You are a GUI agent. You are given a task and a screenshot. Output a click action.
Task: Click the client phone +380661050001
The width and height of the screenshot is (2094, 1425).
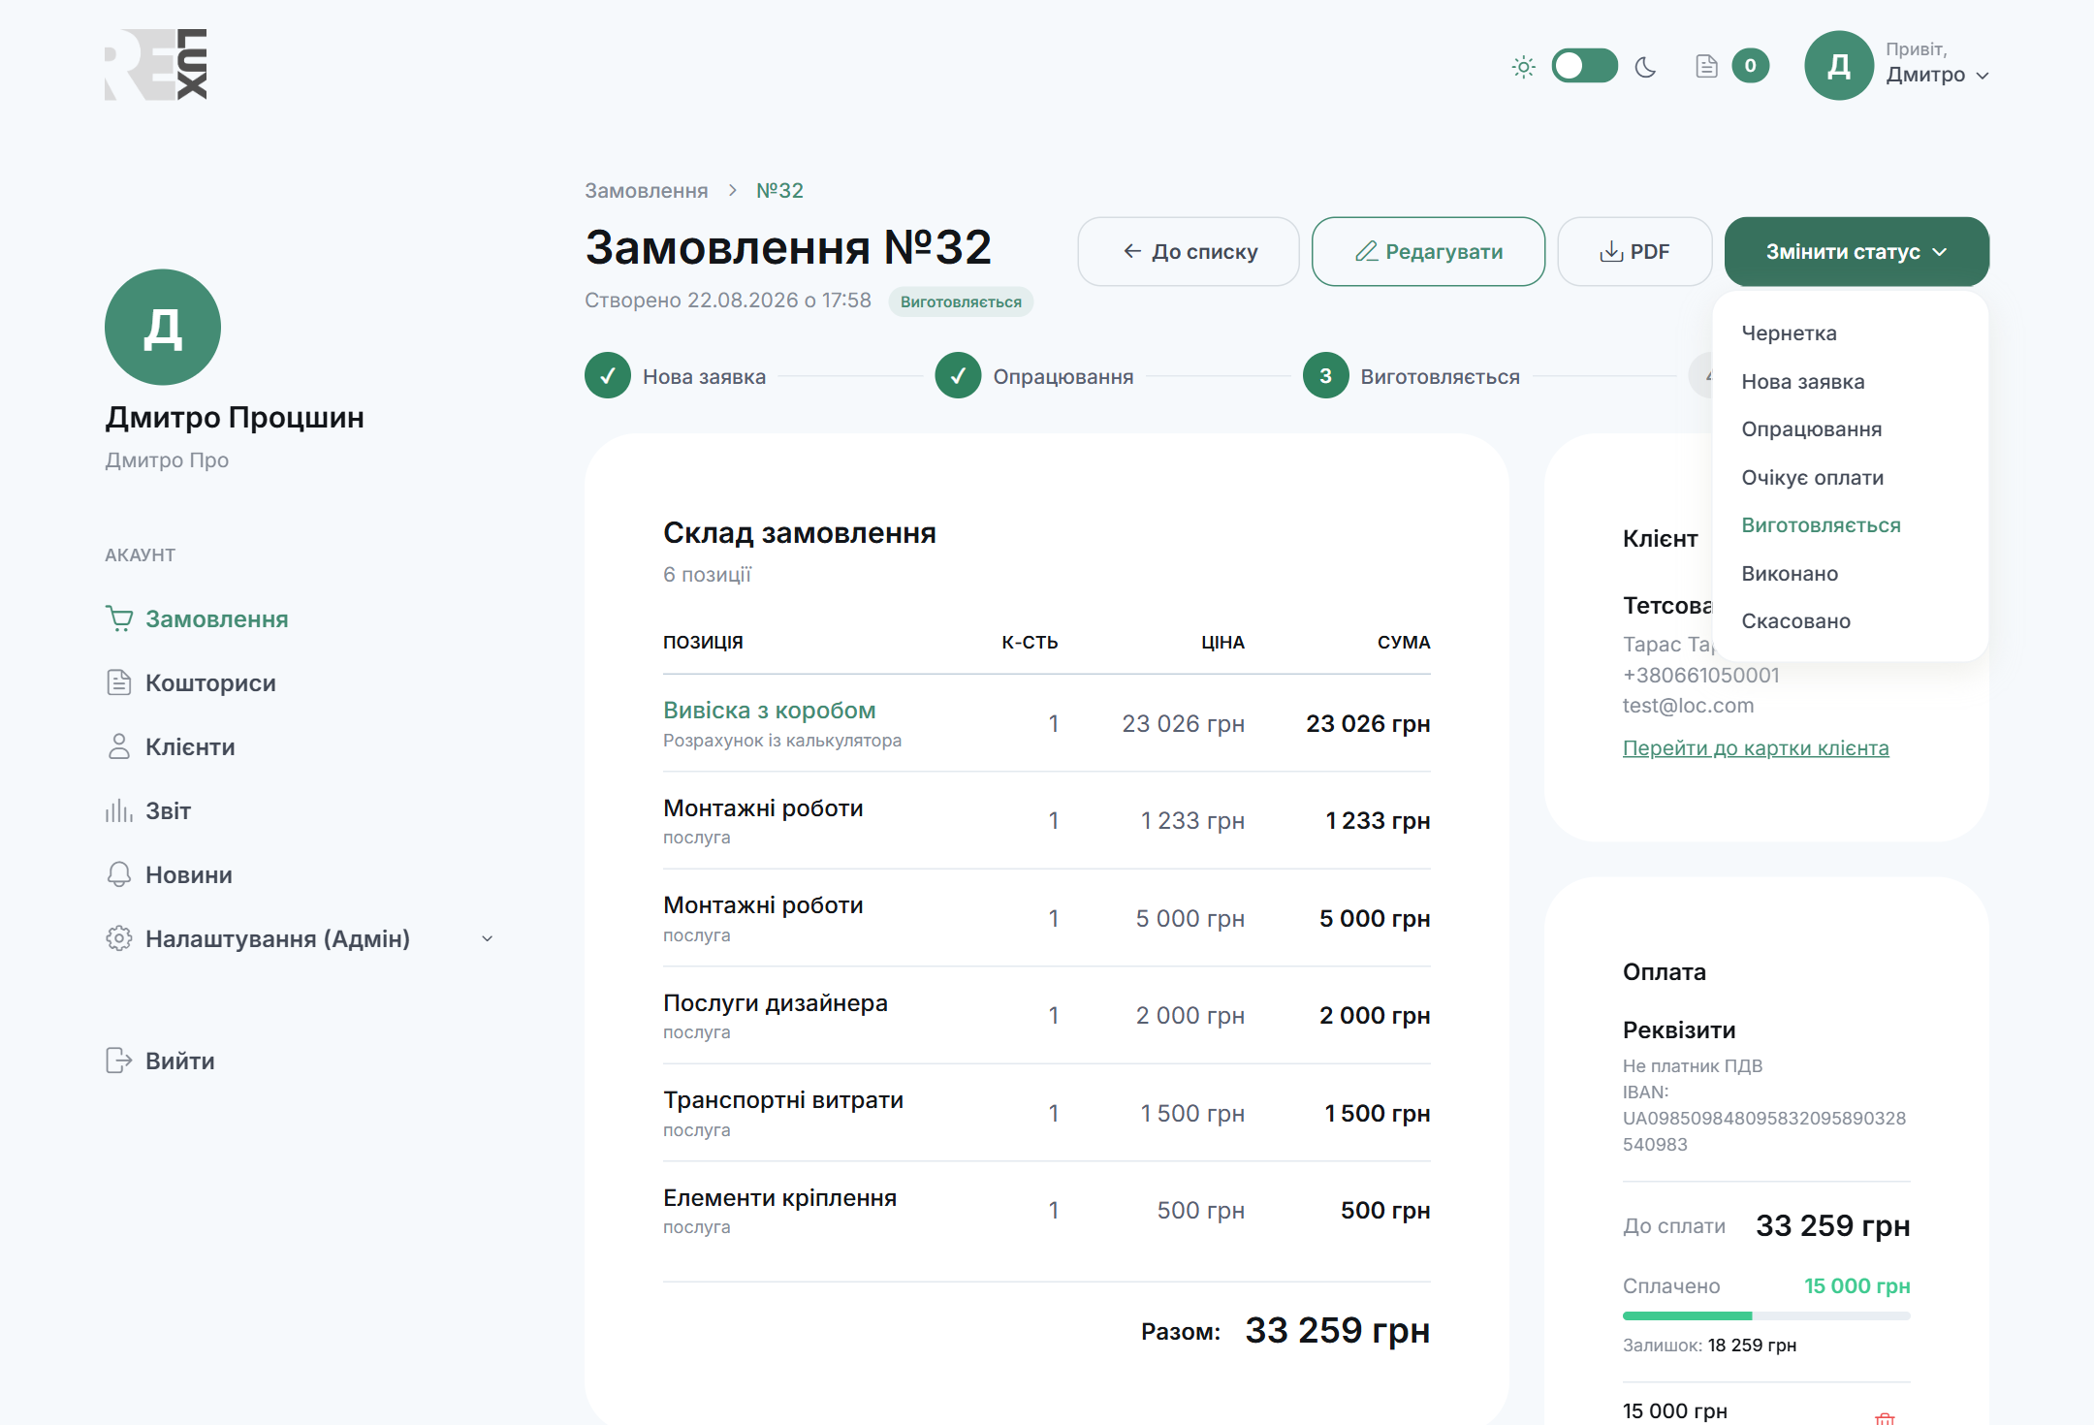1701,675
